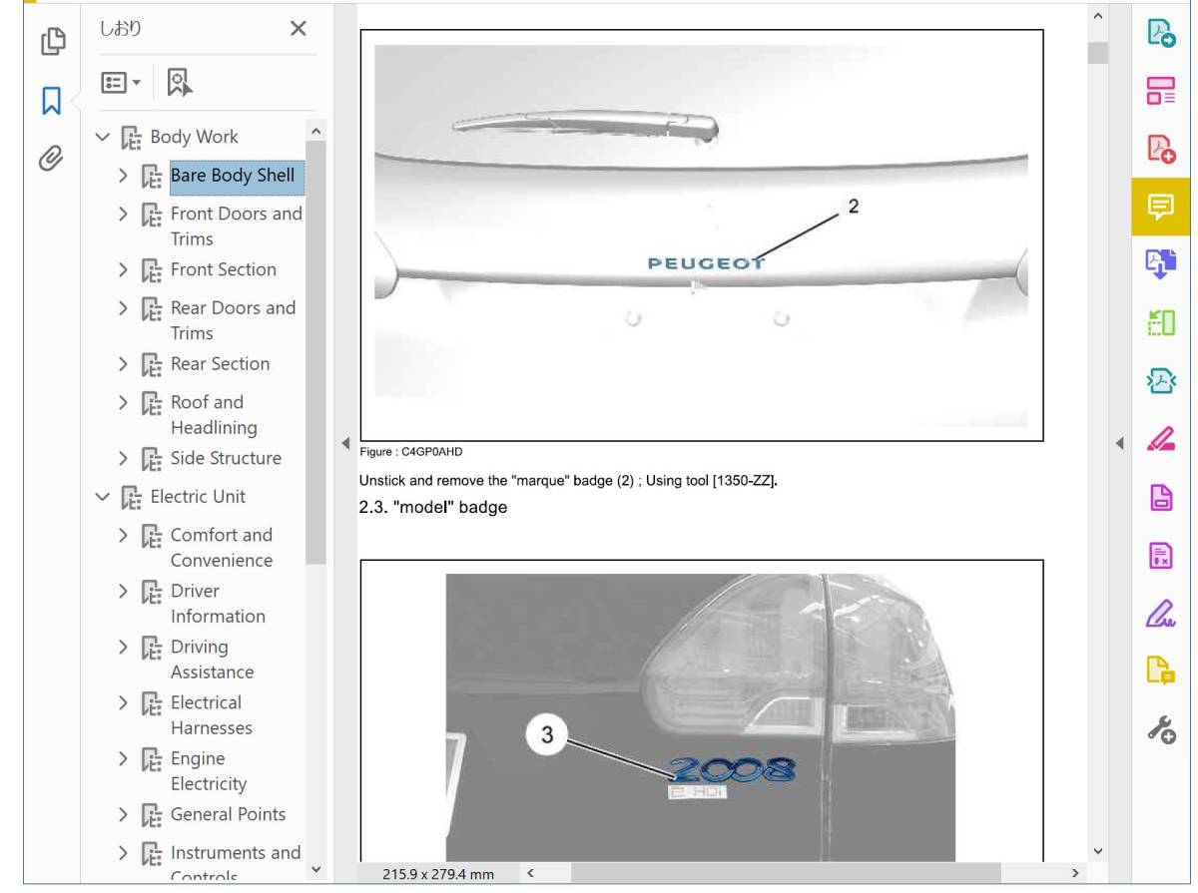Click the bookmarks pane scroll up arrow
Viewport: 1198px width, 893px height.
tap(316, 130)
